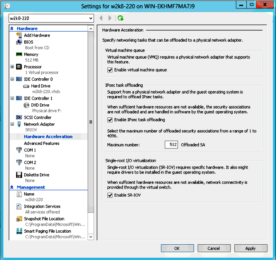The width and height of the screenshot is (276, 260).
Task: Close the Settings window
Action: [x=265, y=5]
